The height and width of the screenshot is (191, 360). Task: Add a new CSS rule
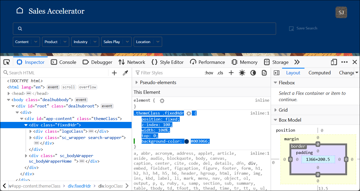click(x=231, y=73)
